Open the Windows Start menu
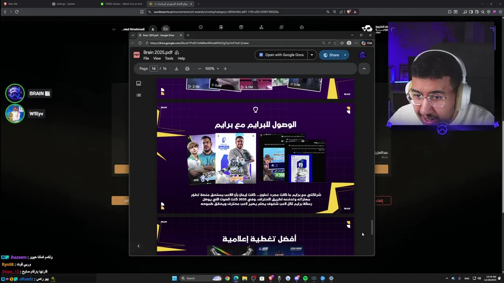Image resolution: width=504 pixels, height=283 pixels. pos(174,278)
